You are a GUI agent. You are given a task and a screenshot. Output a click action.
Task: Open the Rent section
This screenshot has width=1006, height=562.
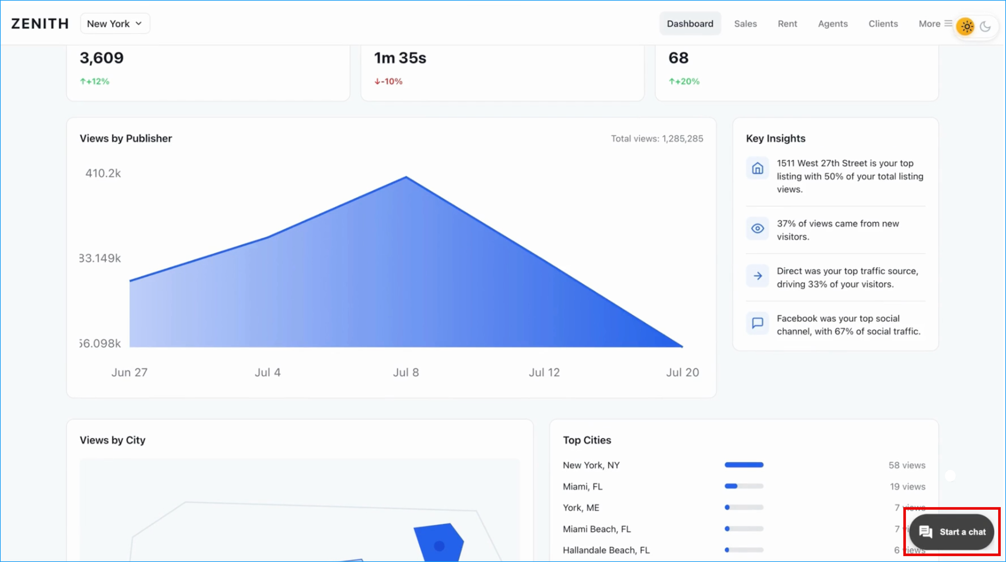787,24
